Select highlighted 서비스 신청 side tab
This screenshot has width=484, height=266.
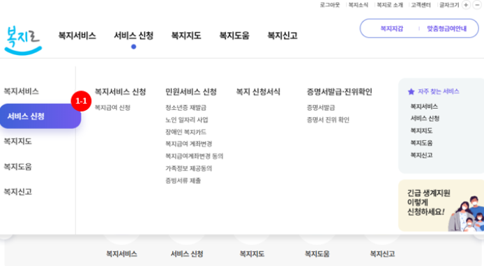coord(40,116)
